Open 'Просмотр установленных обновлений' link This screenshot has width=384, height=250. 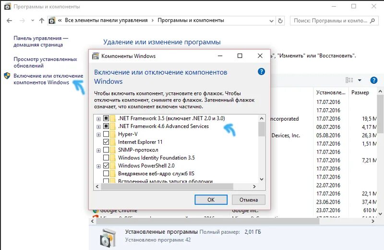45,62
